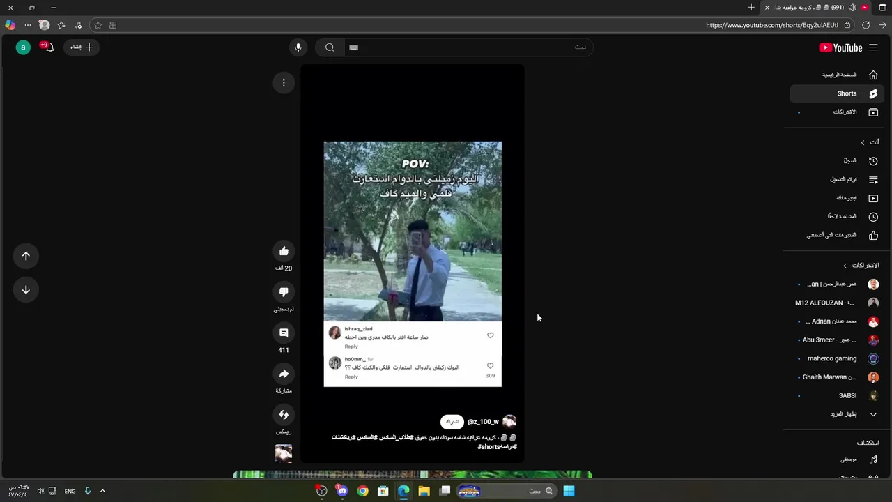Expand the 'أنت' (You) section chevron

pyautogui.click(x=863, y=142)
